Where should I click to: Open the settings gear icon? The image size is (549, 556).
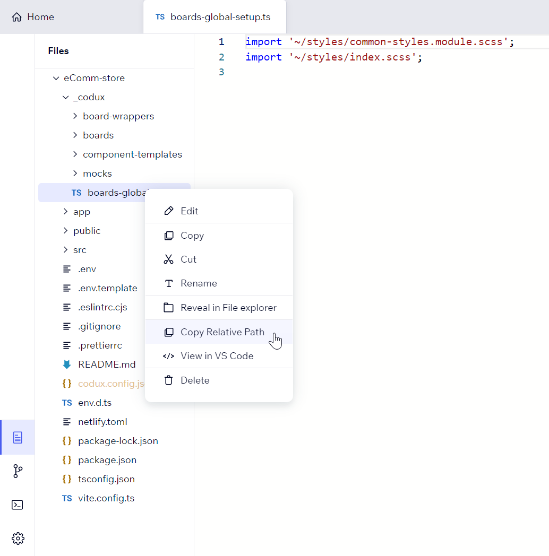(18, 538)
